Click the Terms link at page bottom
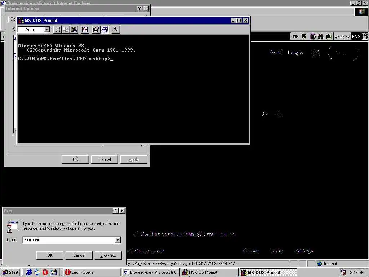This screenshot has width=369, height=277. click(x=276, y=251)
